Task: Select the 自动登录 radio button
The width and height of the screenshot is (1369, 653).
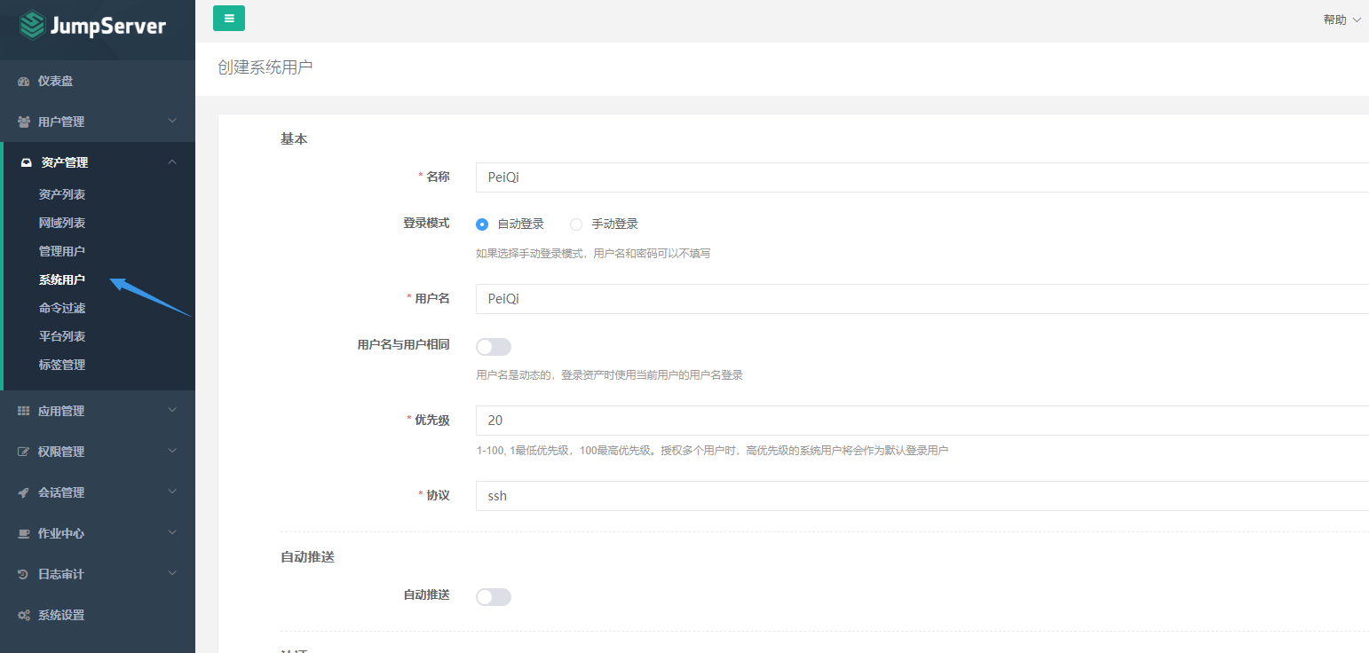Action: (482, 224)
